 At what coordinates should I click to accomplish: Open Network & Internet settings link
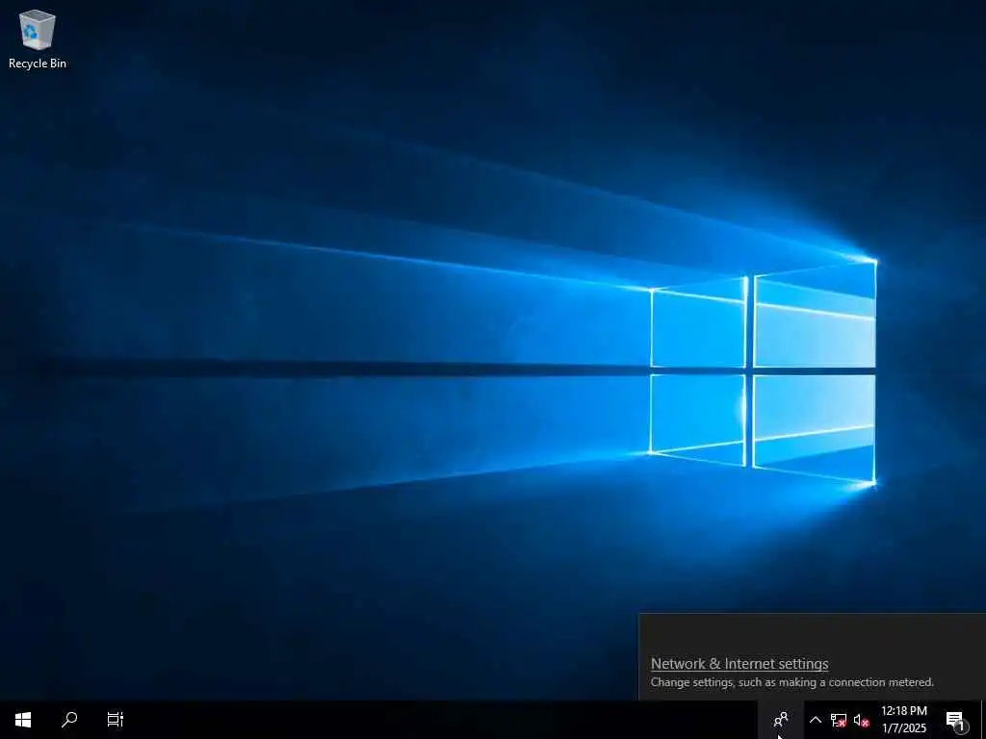tap(739, 664)
